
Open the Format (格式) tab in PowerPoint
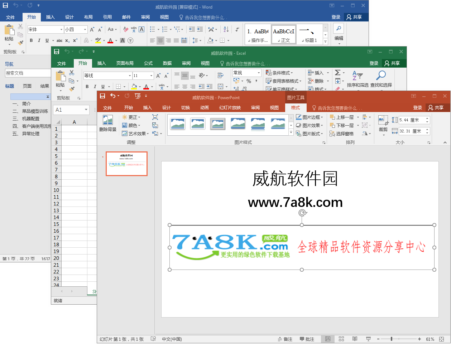pos(296,107)
